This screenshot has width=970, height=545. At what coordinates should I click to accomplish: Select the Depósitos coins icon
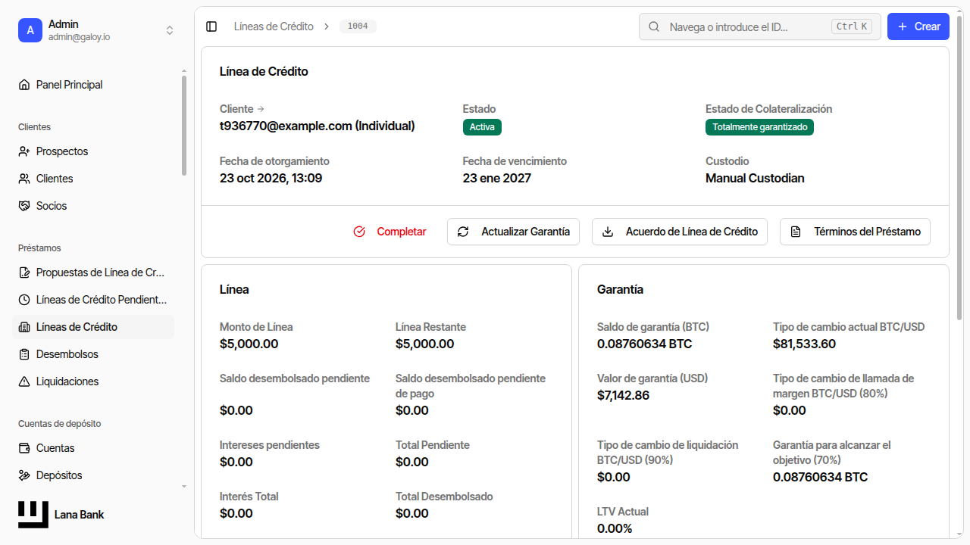(24, 475)
